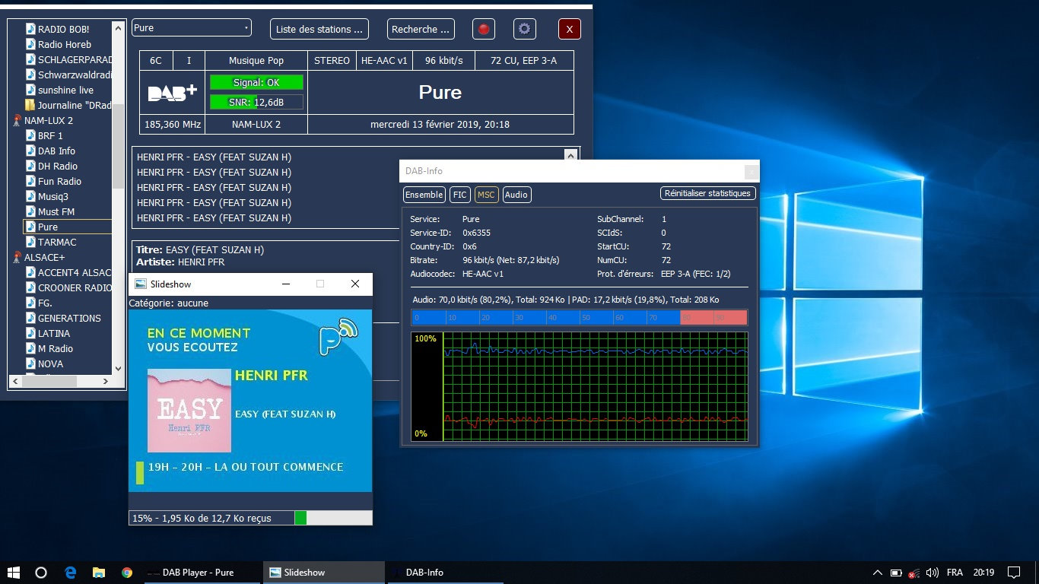Open the Pure station dropdown
1039x584 pixels.
191,28
